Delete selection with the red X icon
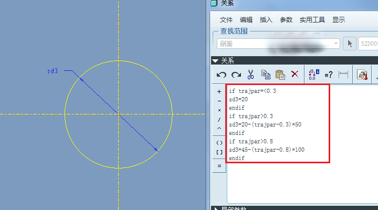 tap(295, 75)
